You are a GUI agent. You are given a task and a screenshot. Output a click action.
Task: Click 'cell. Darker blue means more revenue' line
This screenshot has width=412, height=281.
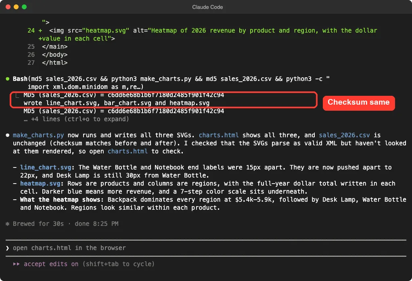click(x=164, y=192)
